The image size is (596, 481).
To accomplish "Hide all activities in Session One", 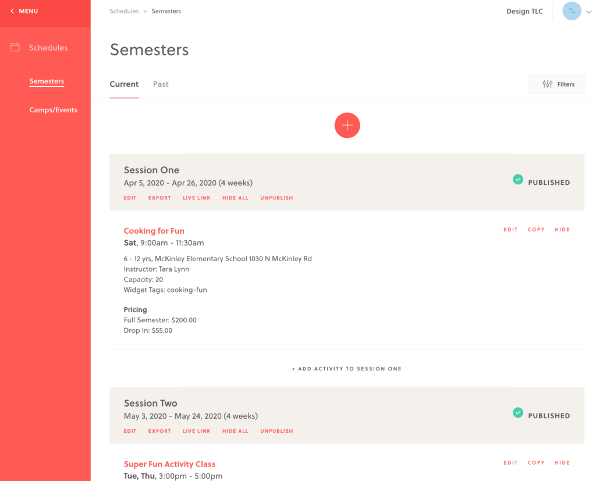I will point(235,198).
